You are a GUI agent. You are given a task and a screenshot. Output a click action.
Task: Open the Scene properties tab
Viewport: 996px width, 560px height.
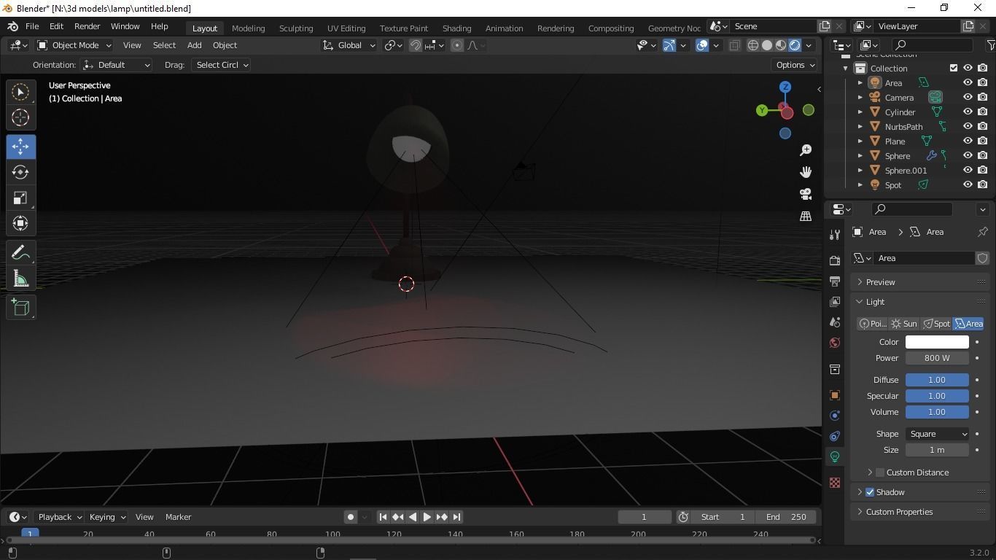835,322
